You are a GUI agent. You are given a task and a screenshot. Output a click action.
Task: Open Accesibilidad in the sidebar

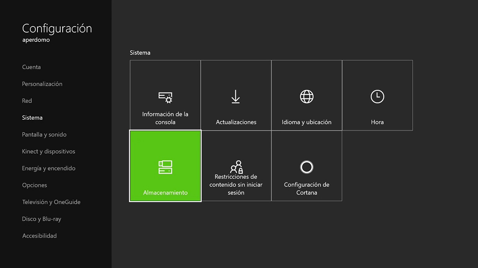click(39, 236)
